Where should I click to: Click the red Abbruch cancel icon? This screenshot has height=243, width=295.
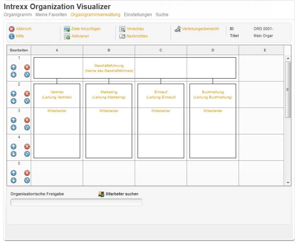pos(12,29)
